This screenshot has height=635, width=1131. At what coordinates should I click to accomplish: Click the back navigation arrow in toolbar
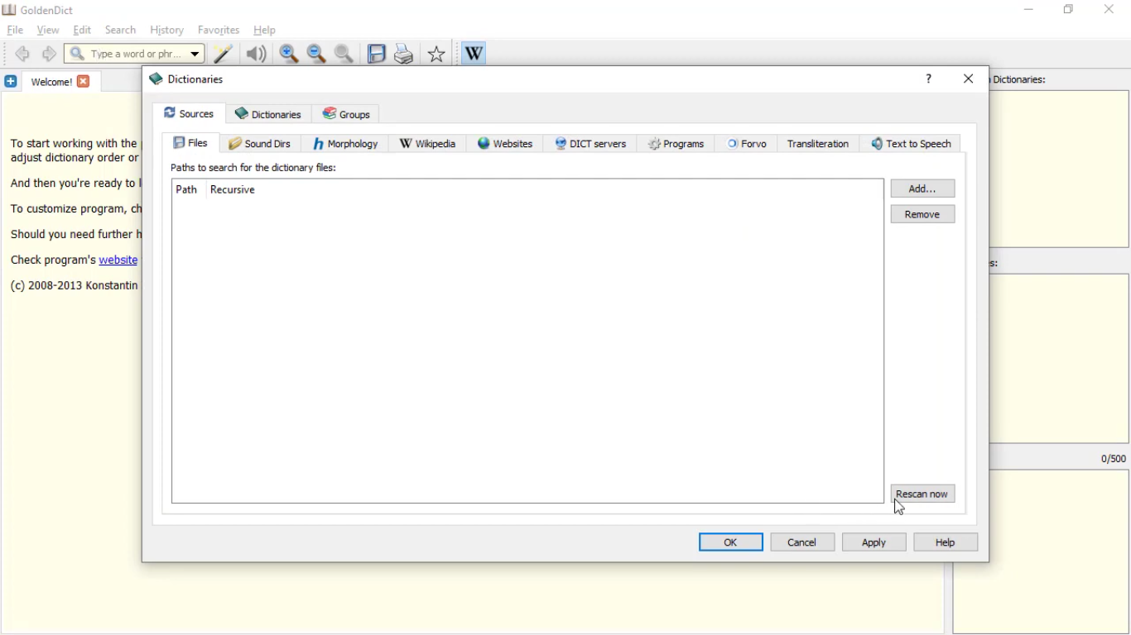click(22, 54)
